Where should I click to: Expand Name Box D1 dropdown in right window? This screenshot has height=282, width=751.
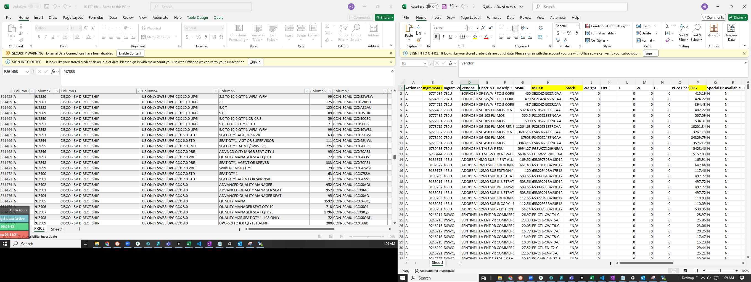(424, 63)
